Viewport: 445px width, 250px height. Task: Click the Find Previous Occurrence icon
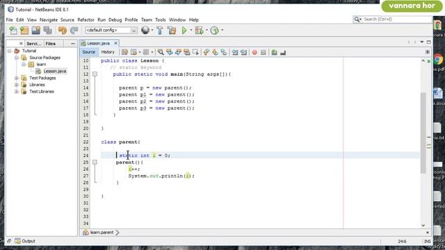click(x=170, y=52)
